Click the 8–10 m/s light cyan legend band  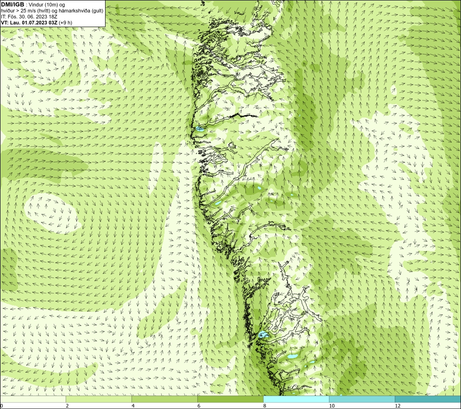[x=296, y=399]
